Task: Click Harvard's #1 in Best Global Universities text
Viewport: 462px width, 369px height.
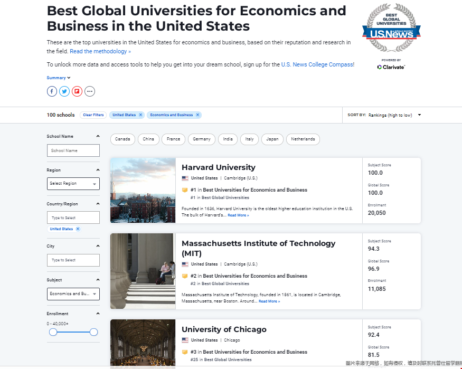Action: tap(220, 197)
